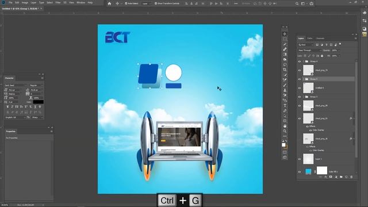The height and width of the screenshot is (207, 368).
Task: Open the font family dropdown in Character panel
Action: tap(16, 86)
